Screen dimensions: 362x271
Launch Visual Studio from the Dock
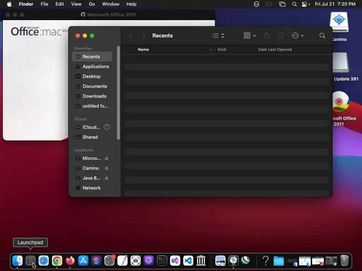coord(175,261)
